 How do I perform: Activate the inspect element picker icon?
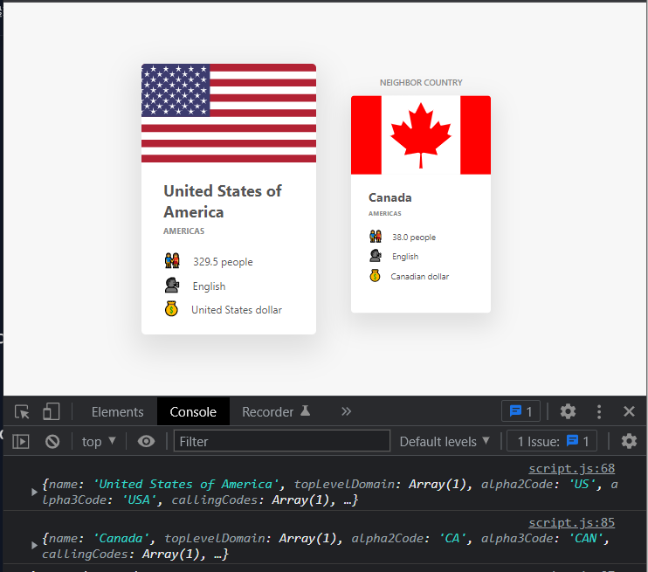(22, 411)
